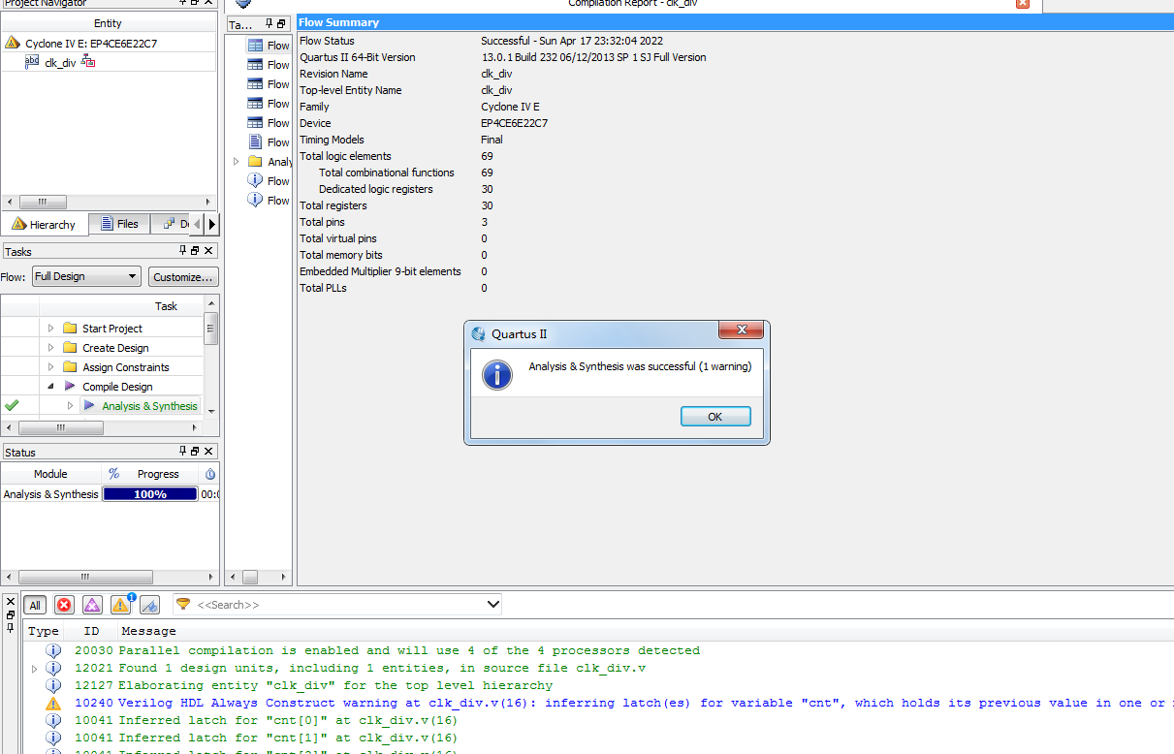
Task: Toggle the suppressed messages flag filter
Action: (x=149, y=605)
